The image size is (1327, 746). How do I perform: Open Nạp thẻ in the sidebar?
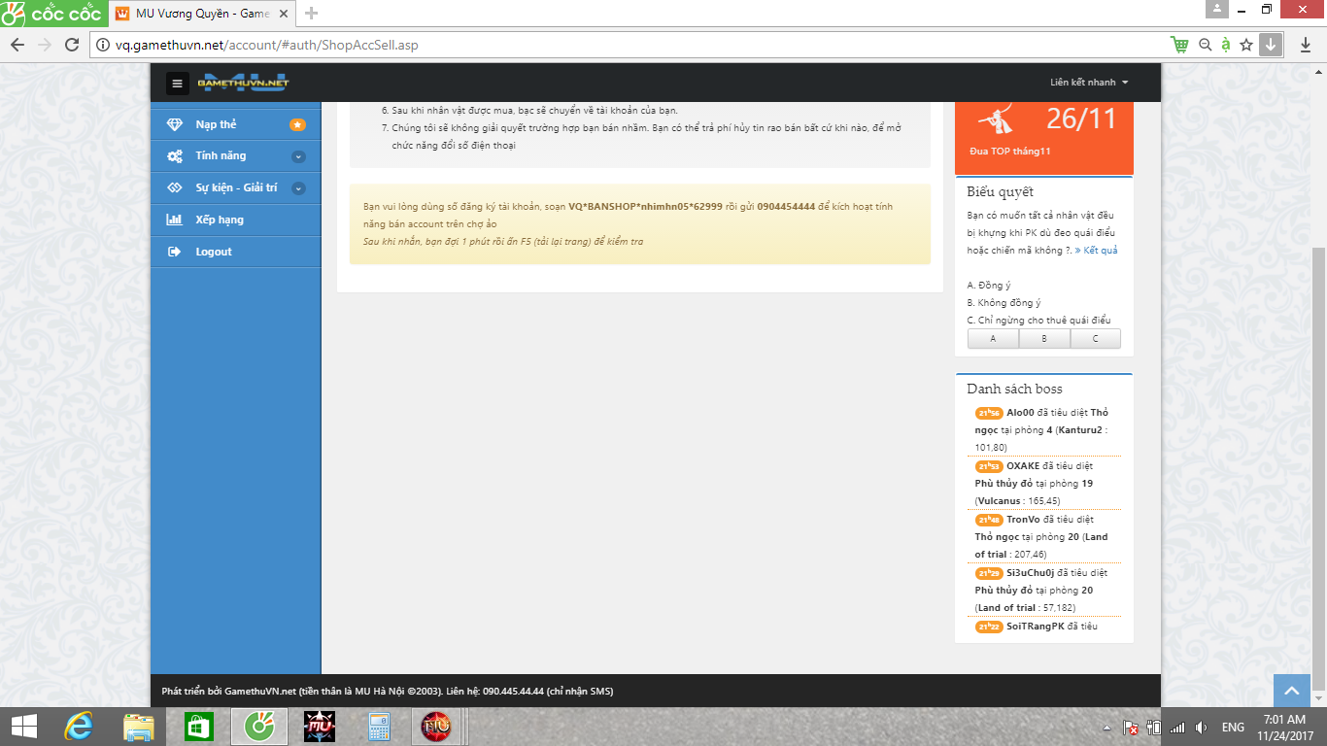(216, 124)
